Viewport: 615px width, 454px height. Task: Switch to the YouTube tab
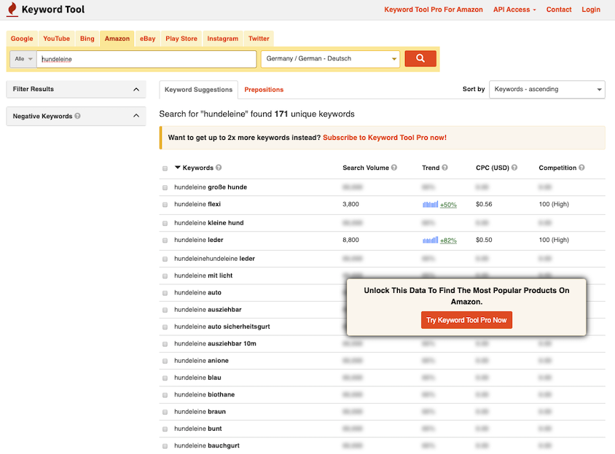[56, 39]
